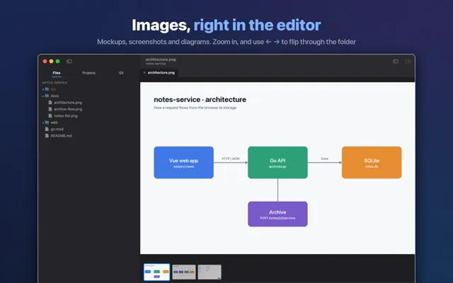Close the architecture.png editor tab
Viewport: 453px width, 283px height.
point(144,72)
